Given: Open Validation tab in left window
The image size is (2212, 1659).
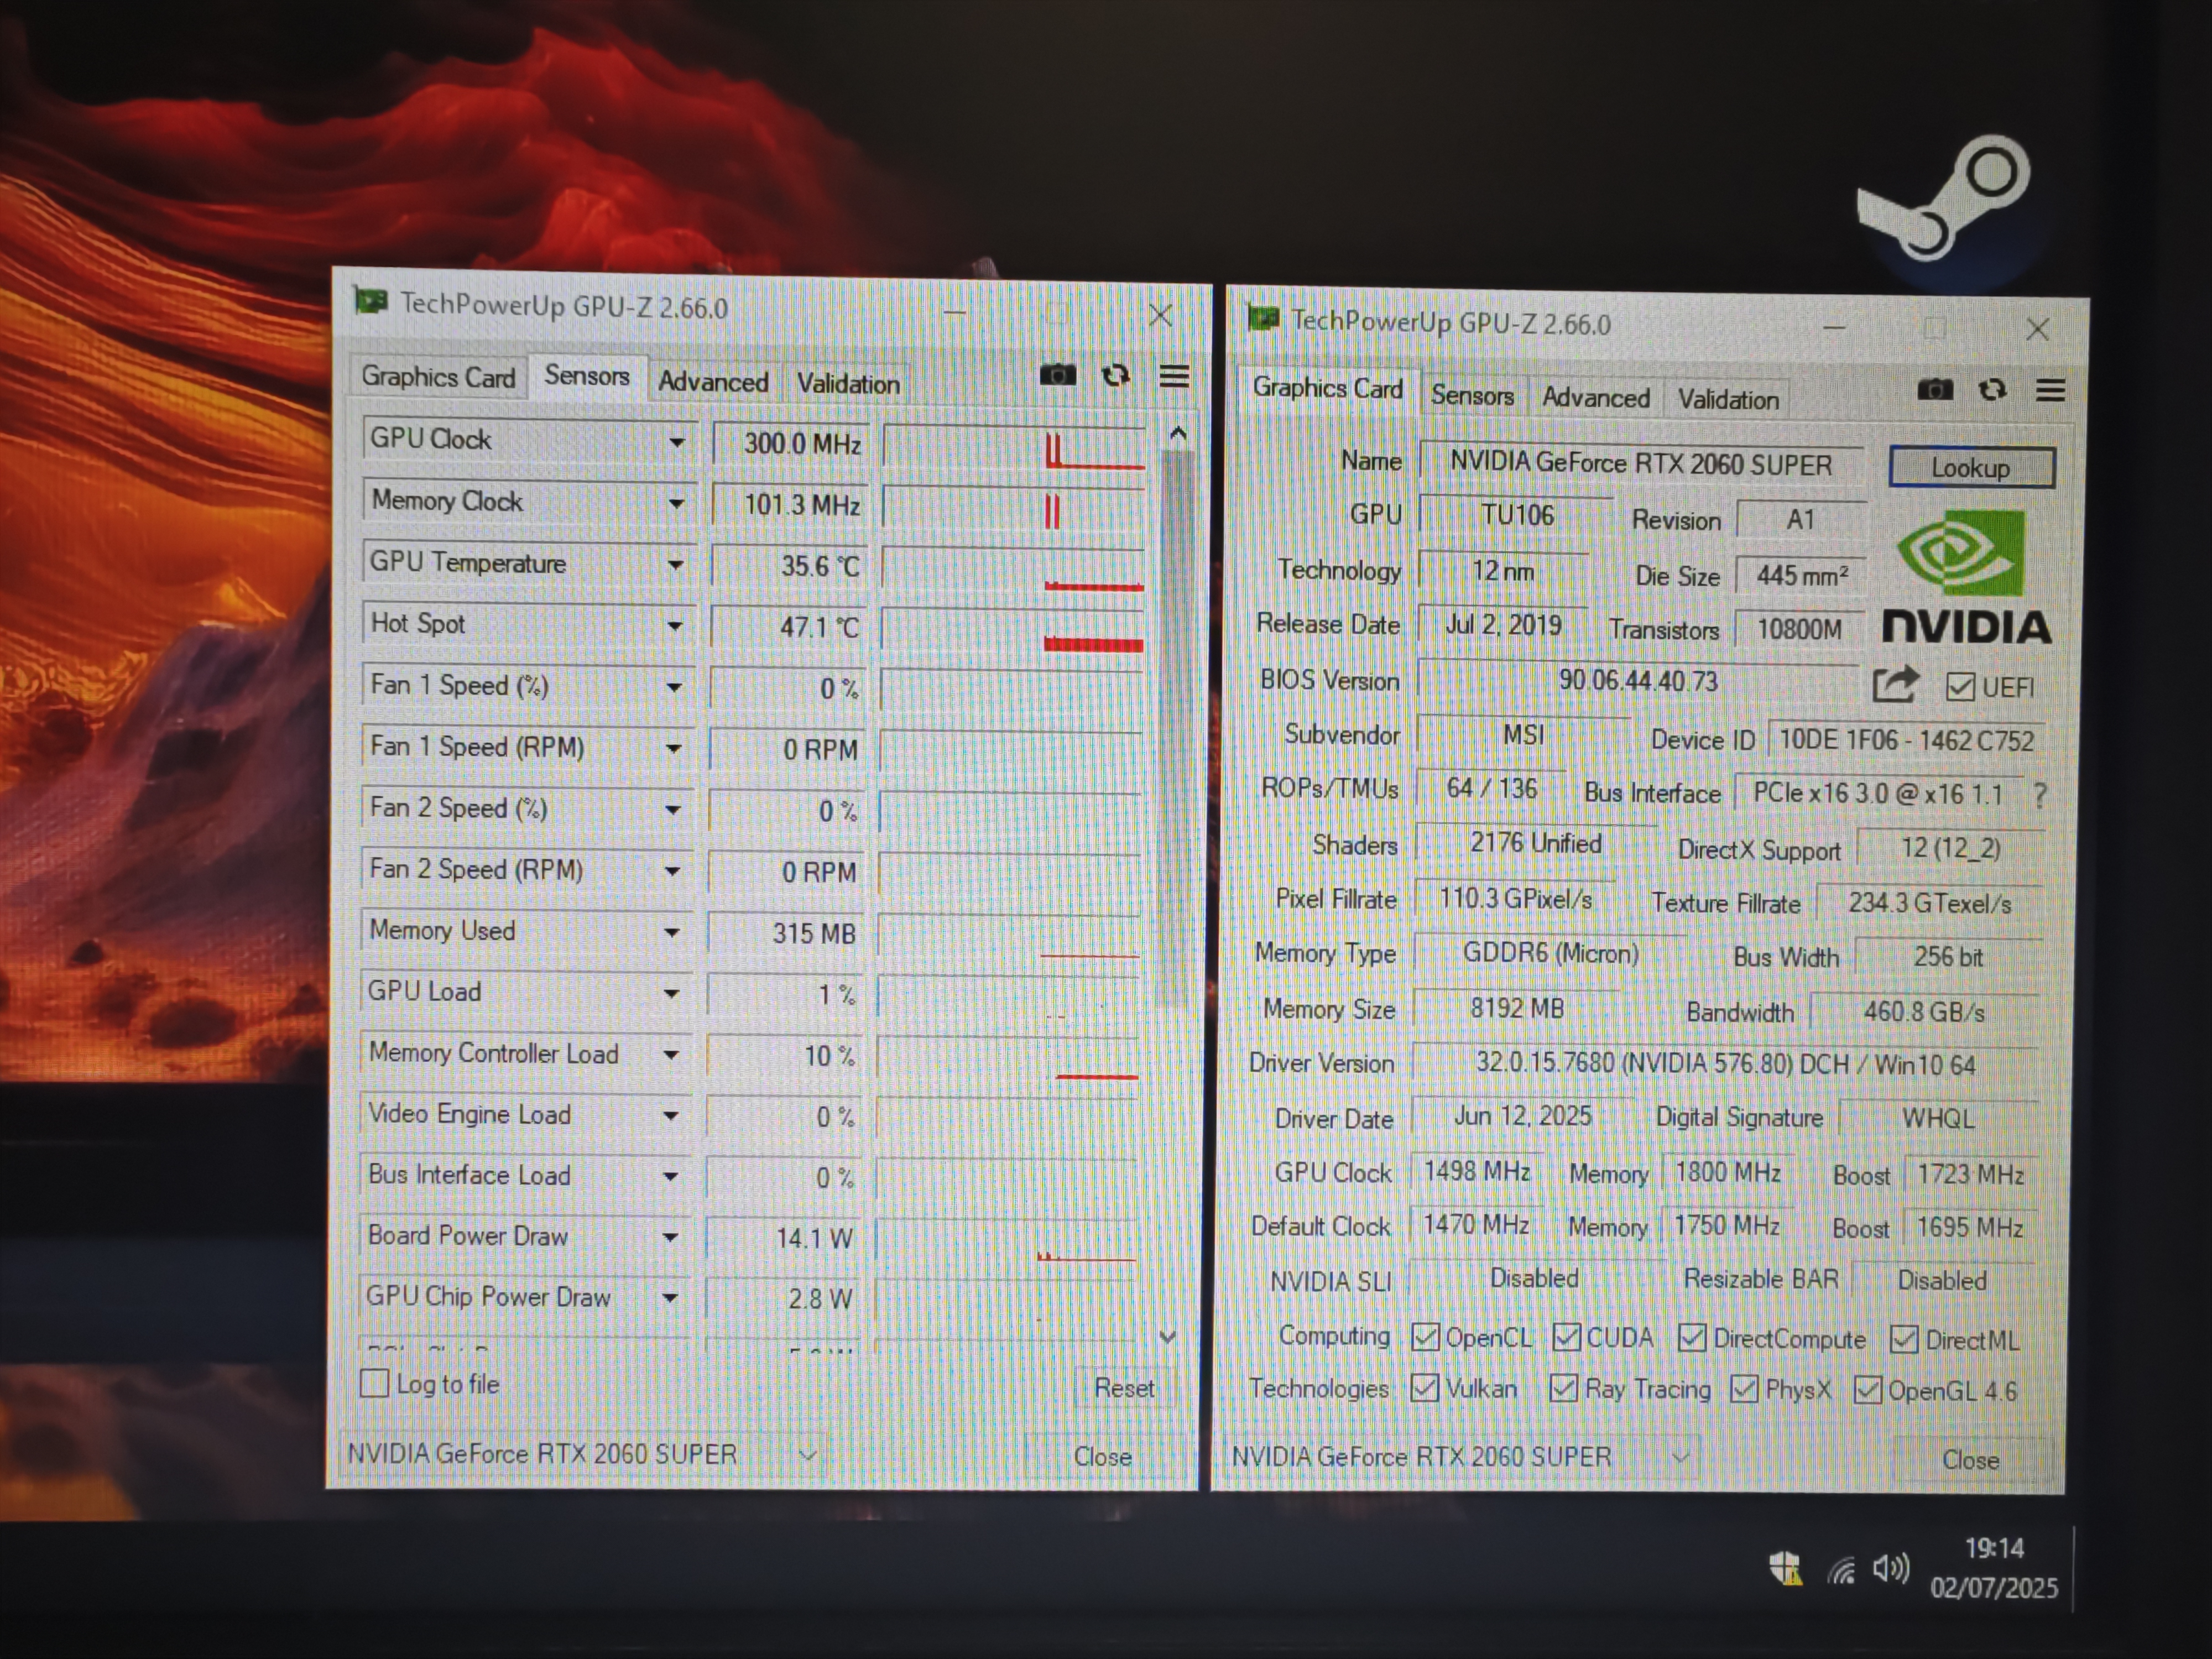Looking at the screenshot, I should coord(848,384).
